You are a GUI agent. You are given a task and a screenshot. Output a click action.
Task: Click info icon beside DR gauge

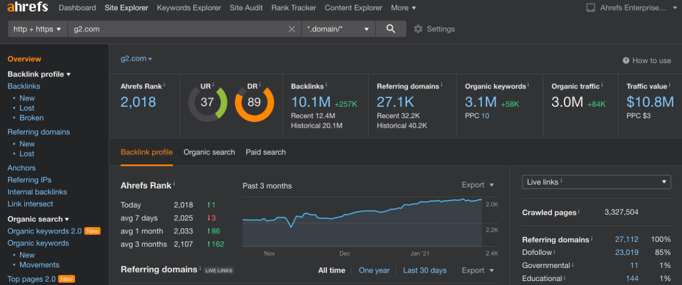[x=260, y=85]
